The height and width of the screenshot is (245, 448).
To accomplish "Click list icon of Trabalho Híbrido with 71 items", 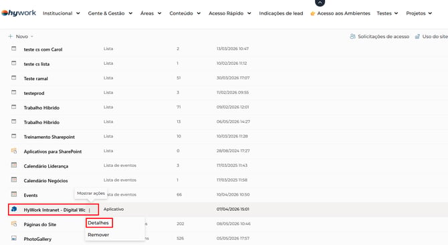I will pos(14,107).
